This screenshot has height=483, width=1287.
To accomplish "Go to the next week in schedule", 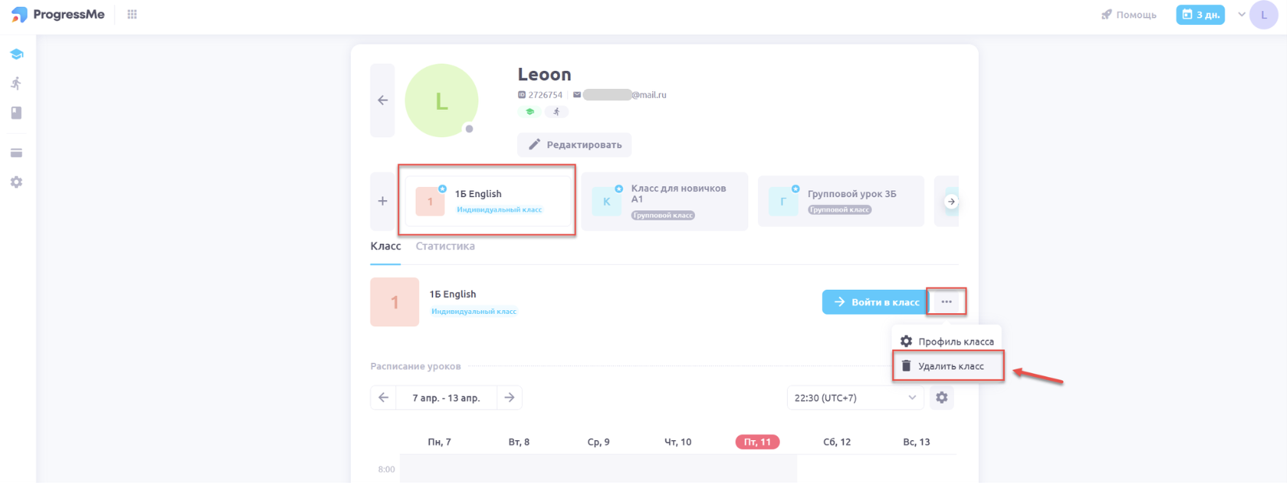I will [x=509, y=397].
